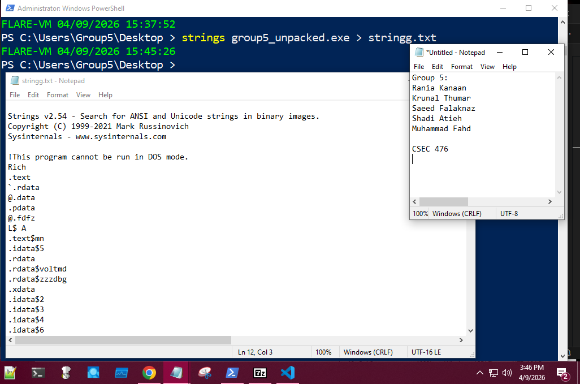580x384 pixels.
Task: Open the terminal console icon in the taskbar
Action: tap(38, 373)
